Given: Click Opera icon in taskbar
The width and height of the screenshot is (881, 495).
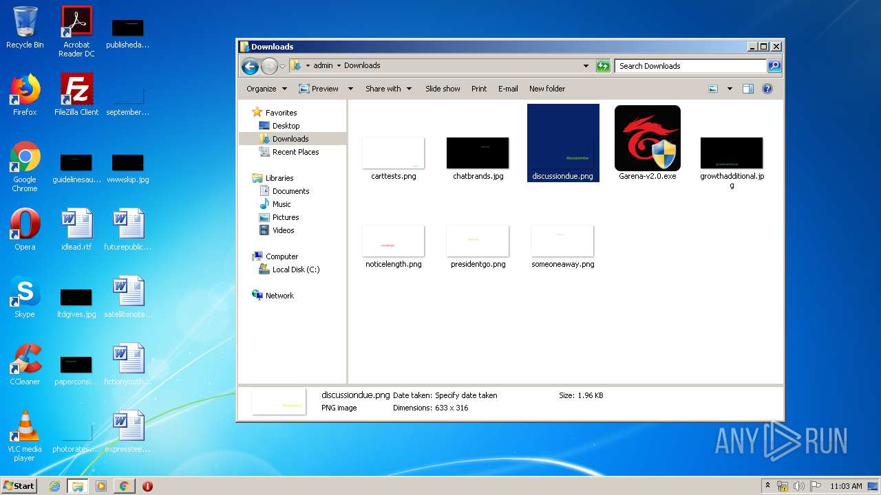Looking at the screenshot, I should [x=147, y=486].
